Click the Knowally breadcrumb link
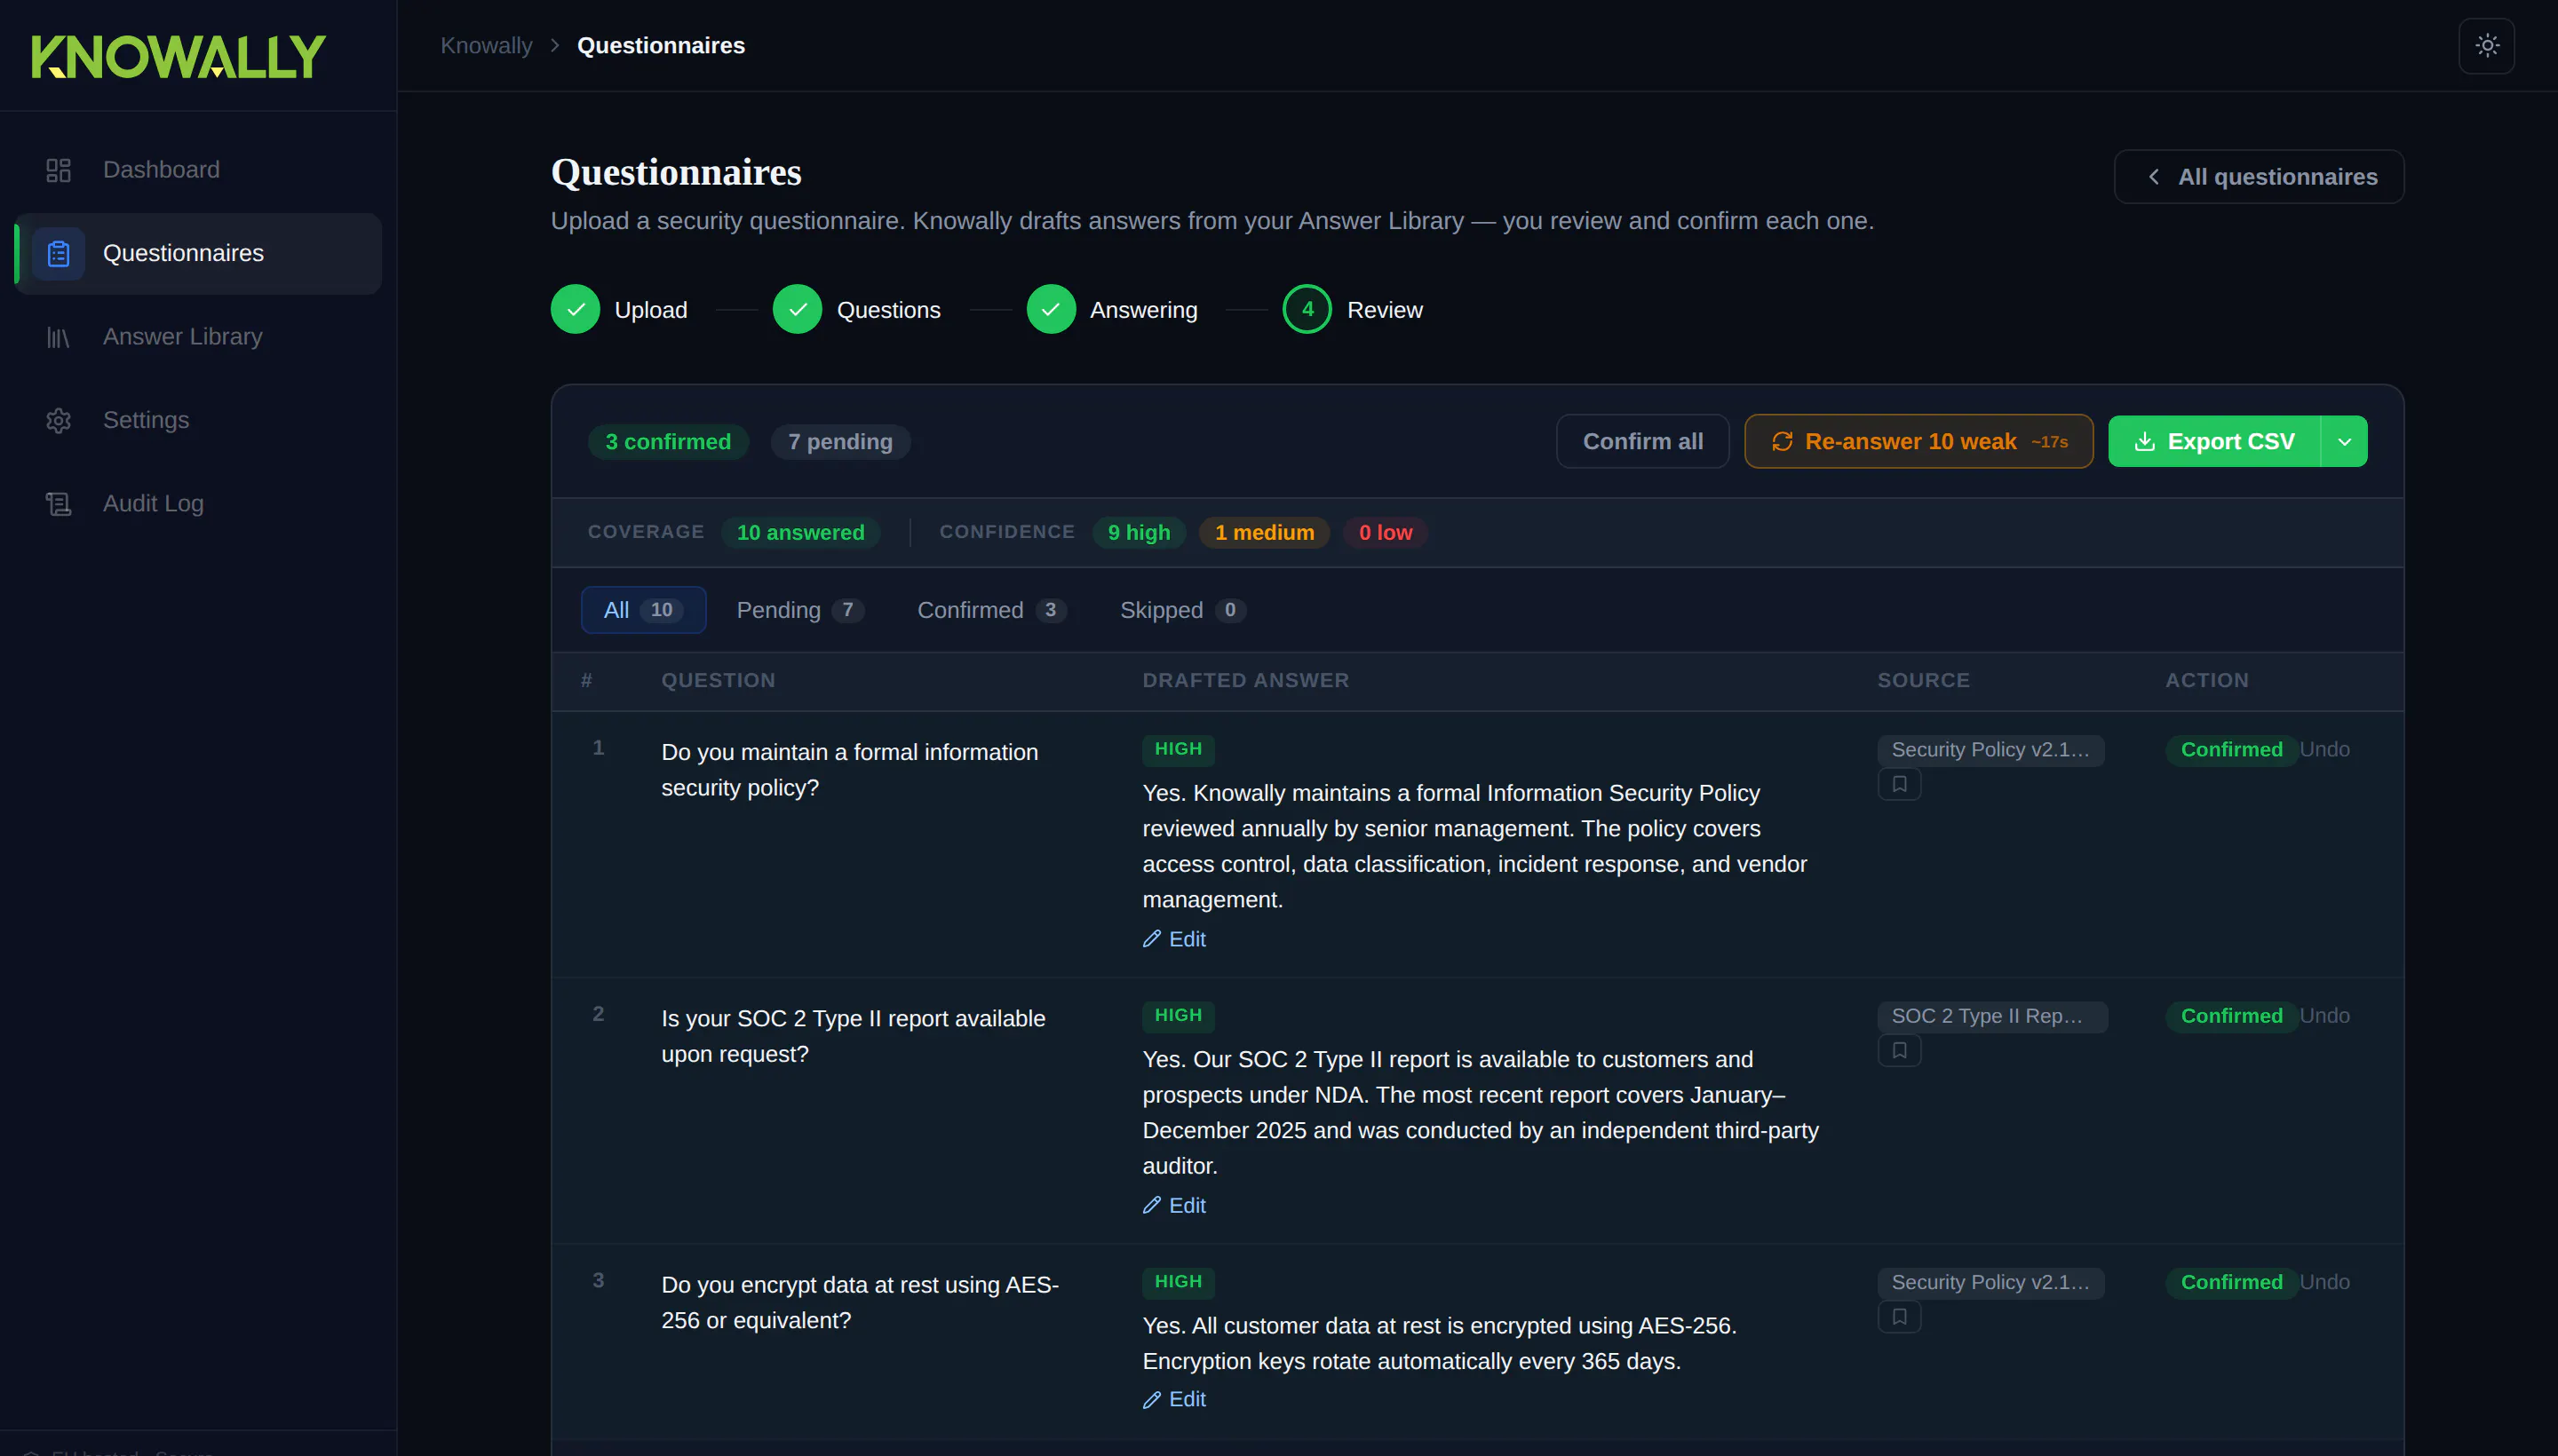The height and width of the screenshot is (1456, 2558). (486, 46)
